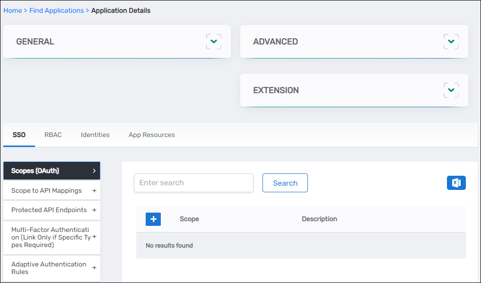Click the EXTENSION panel chevron icon
Screen dimensions: 481x283
pyautogui.click(x=451, y=90)
